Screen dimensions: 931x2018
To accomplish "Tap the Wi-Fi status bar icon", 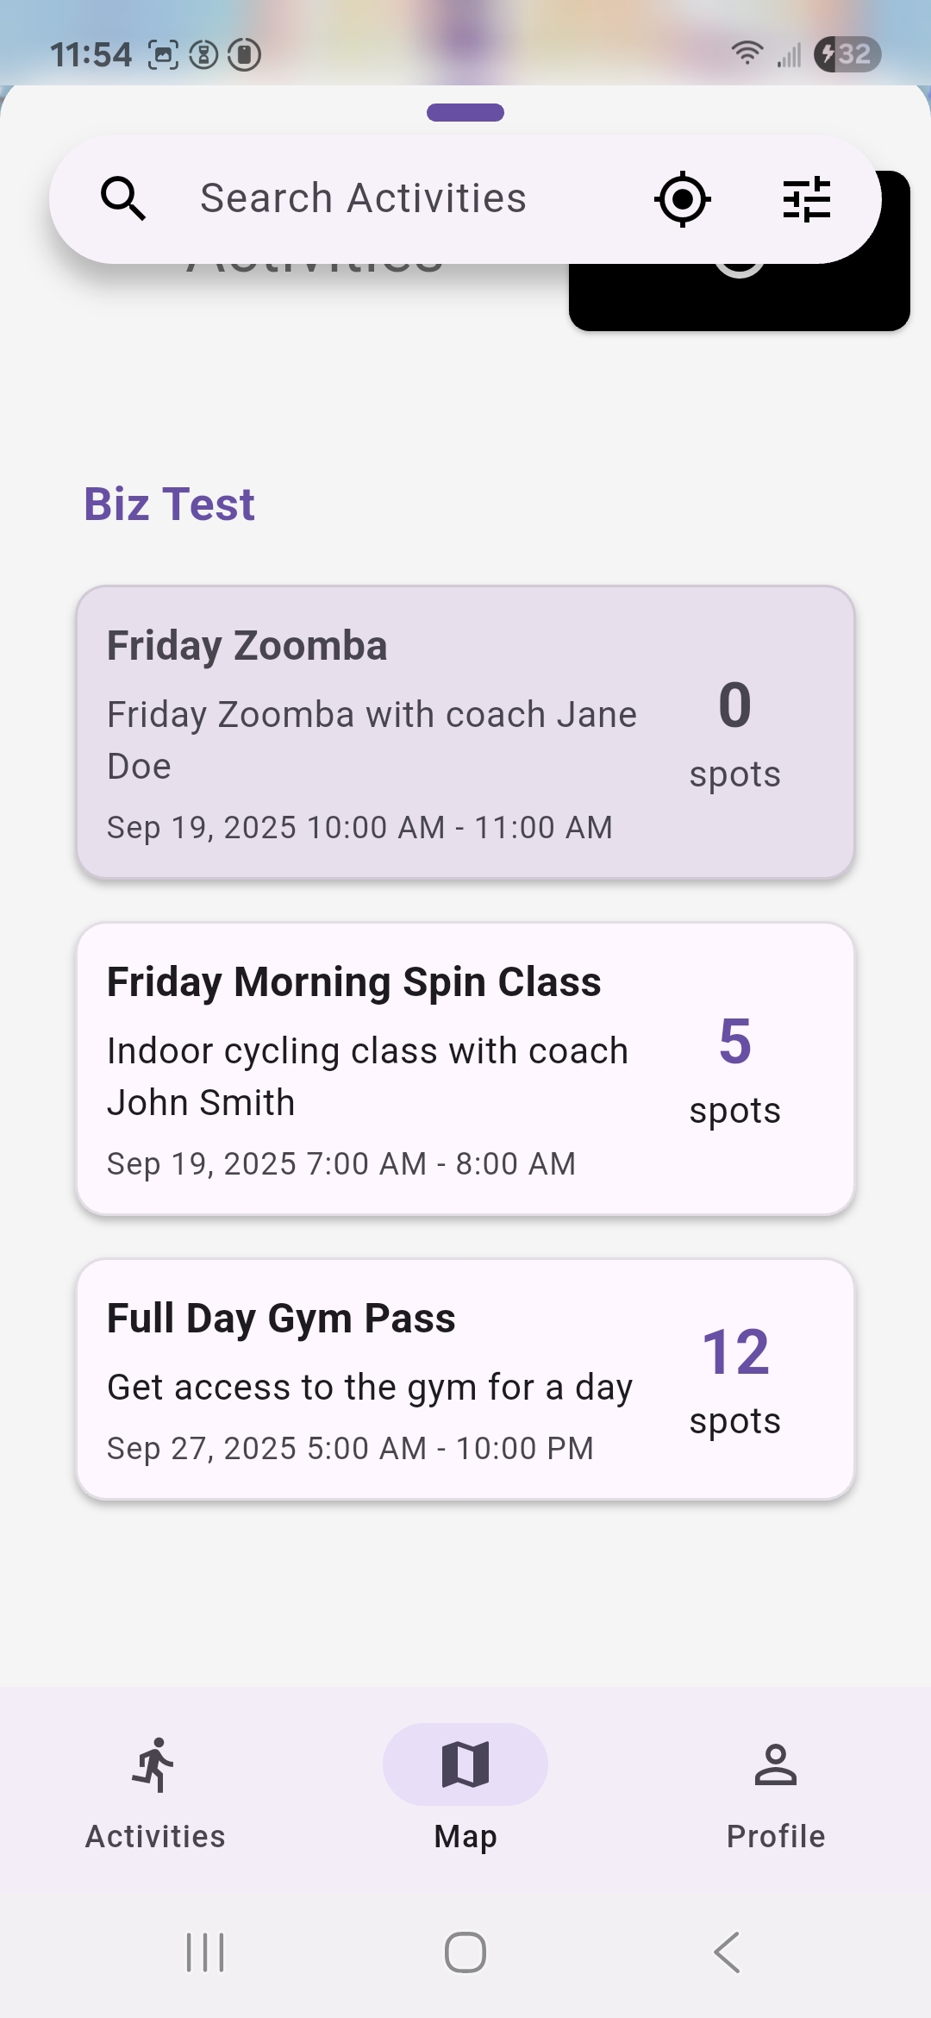I will [747, 53].
